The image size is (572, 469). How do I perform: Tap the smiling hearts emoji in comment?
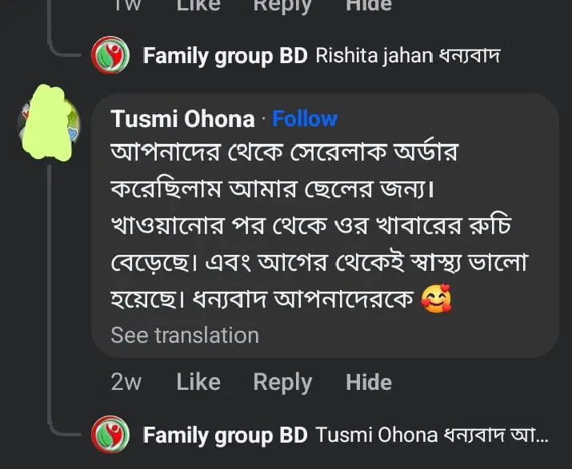tap(435, 300)
